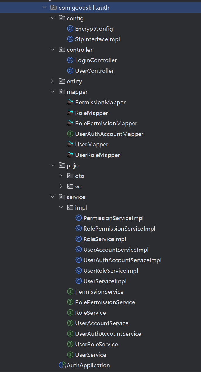Viewport: 201px width, 372px height.
Task: Open the UserAccountService interface
Action: point(102,323)
